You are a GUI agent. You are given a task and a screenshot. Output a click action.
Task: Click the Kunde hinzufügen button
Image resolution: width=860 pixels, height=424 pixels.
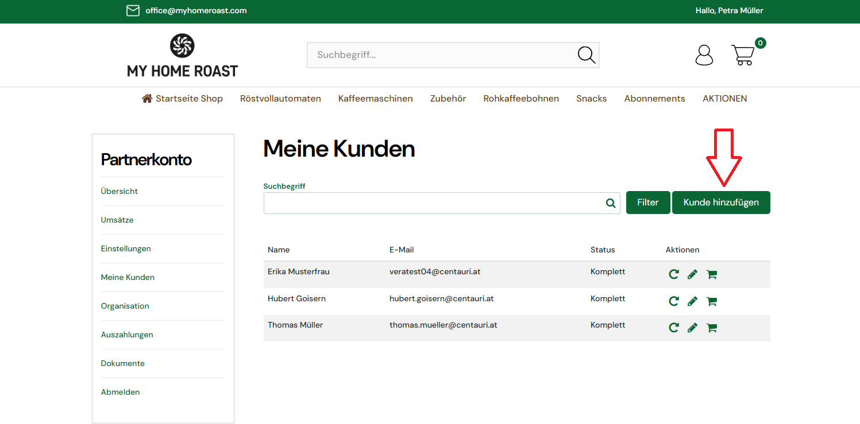721,203
